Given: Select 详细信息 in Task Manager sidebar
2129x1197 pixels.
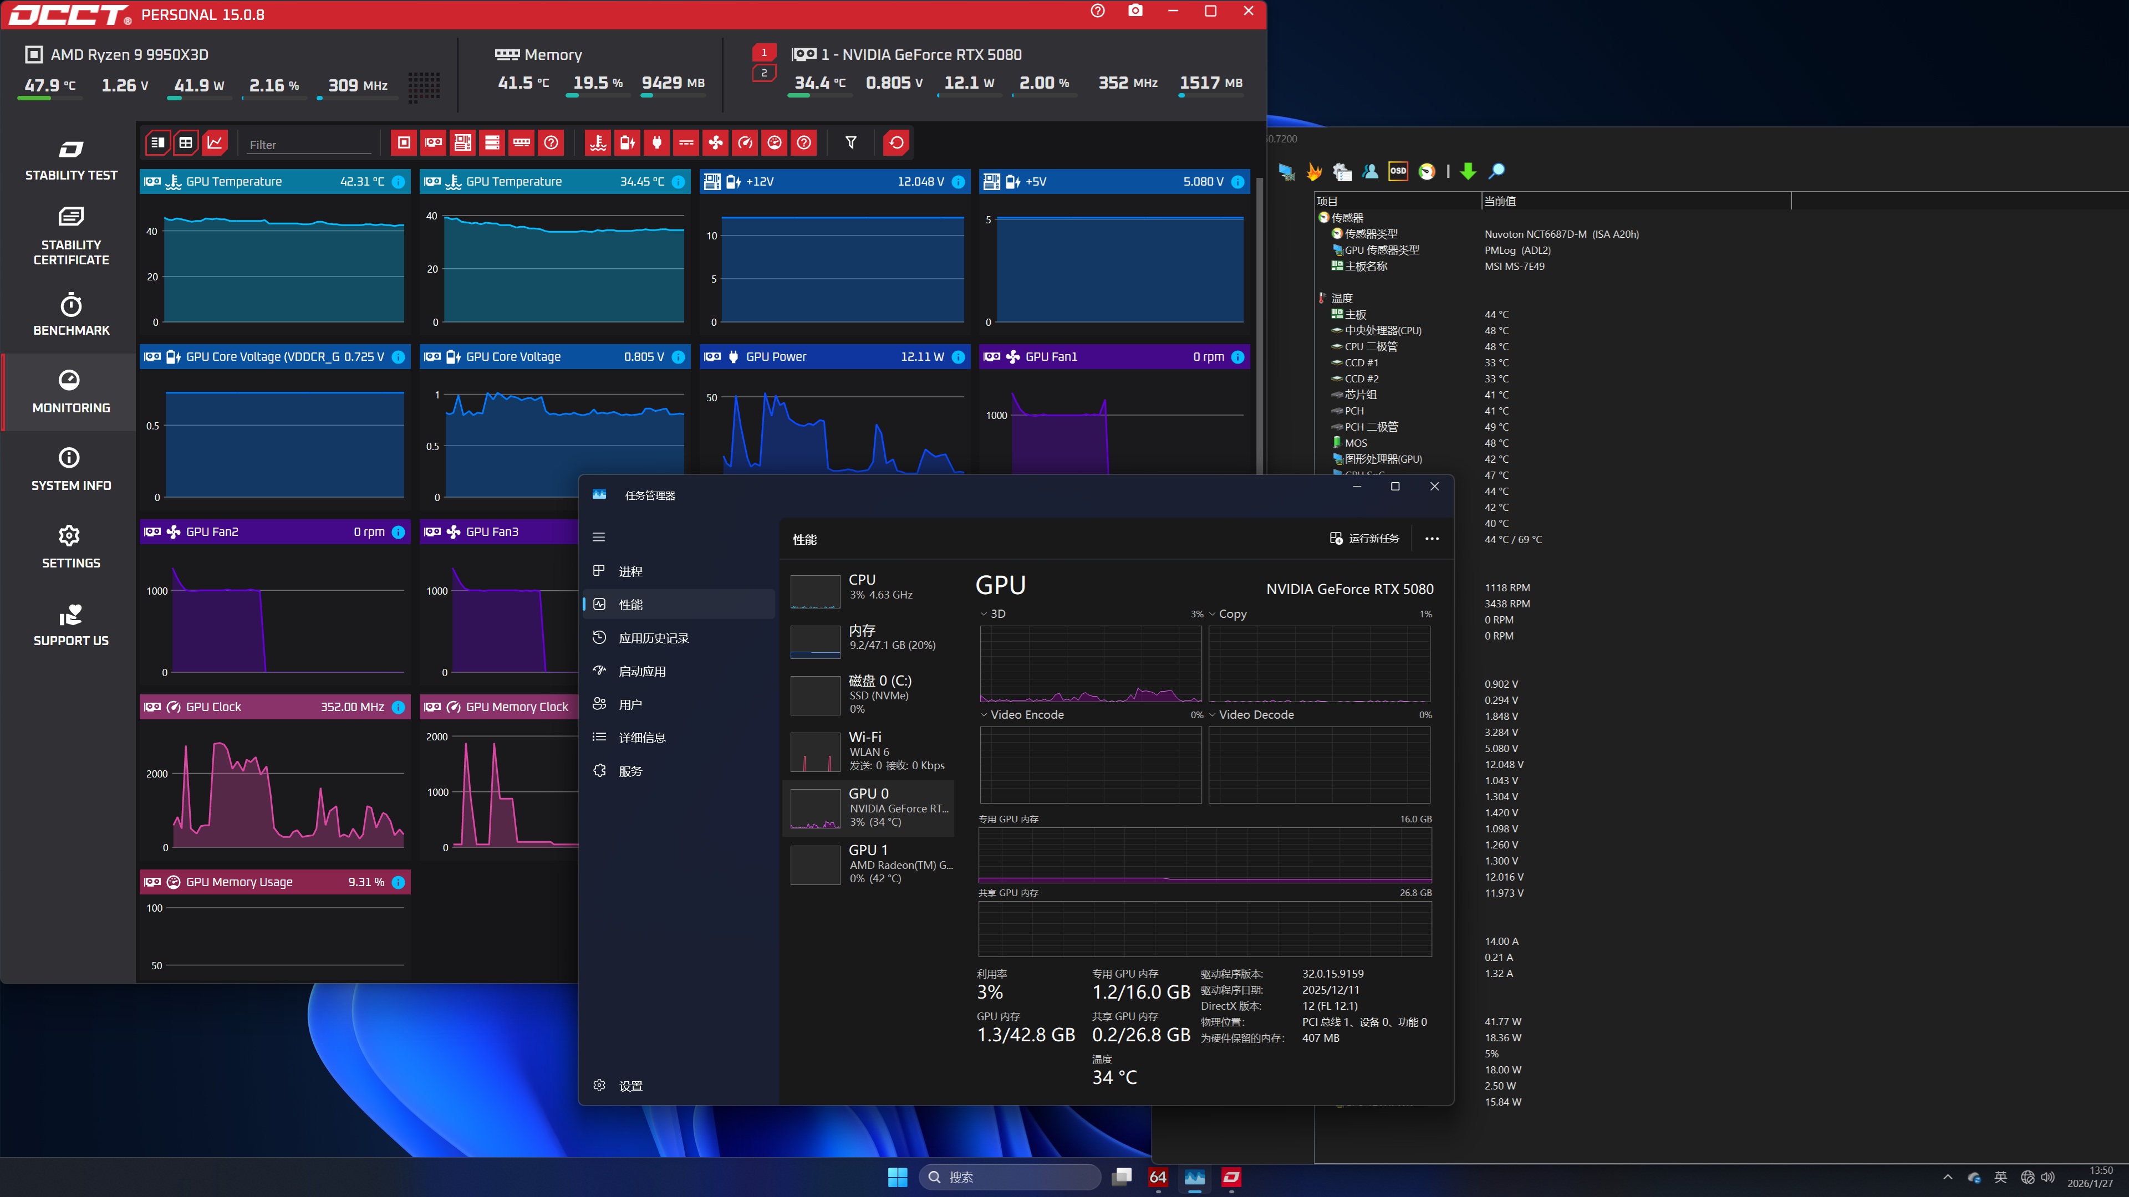Looking at the screenshot, I should click(642, 737).
